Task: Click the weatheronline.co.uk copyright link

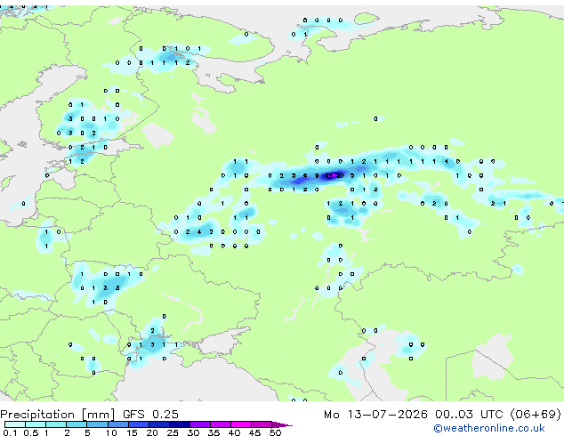Action: (x=488, y=428)
